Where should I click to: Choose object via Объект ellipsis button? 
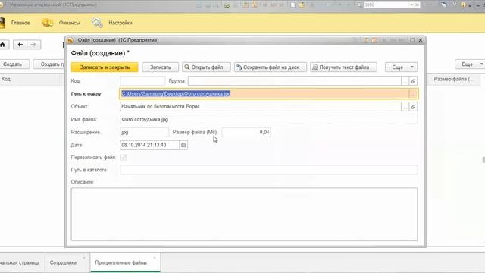[405, 107]
